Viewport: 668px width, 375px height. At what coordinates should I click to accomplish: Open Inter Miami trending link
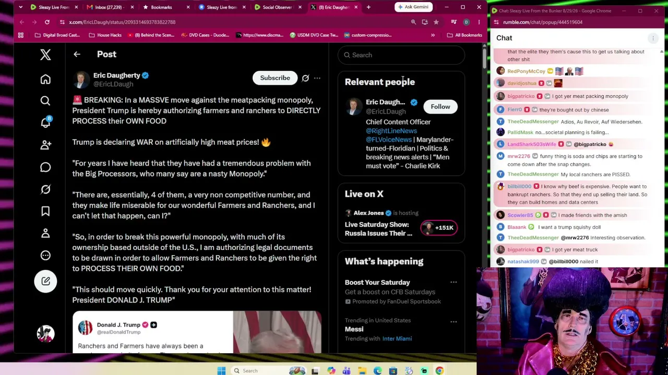[x=397, y=339]
